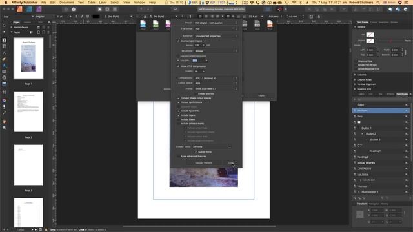Enable Include printers marks checkbox

pos(179,123)
